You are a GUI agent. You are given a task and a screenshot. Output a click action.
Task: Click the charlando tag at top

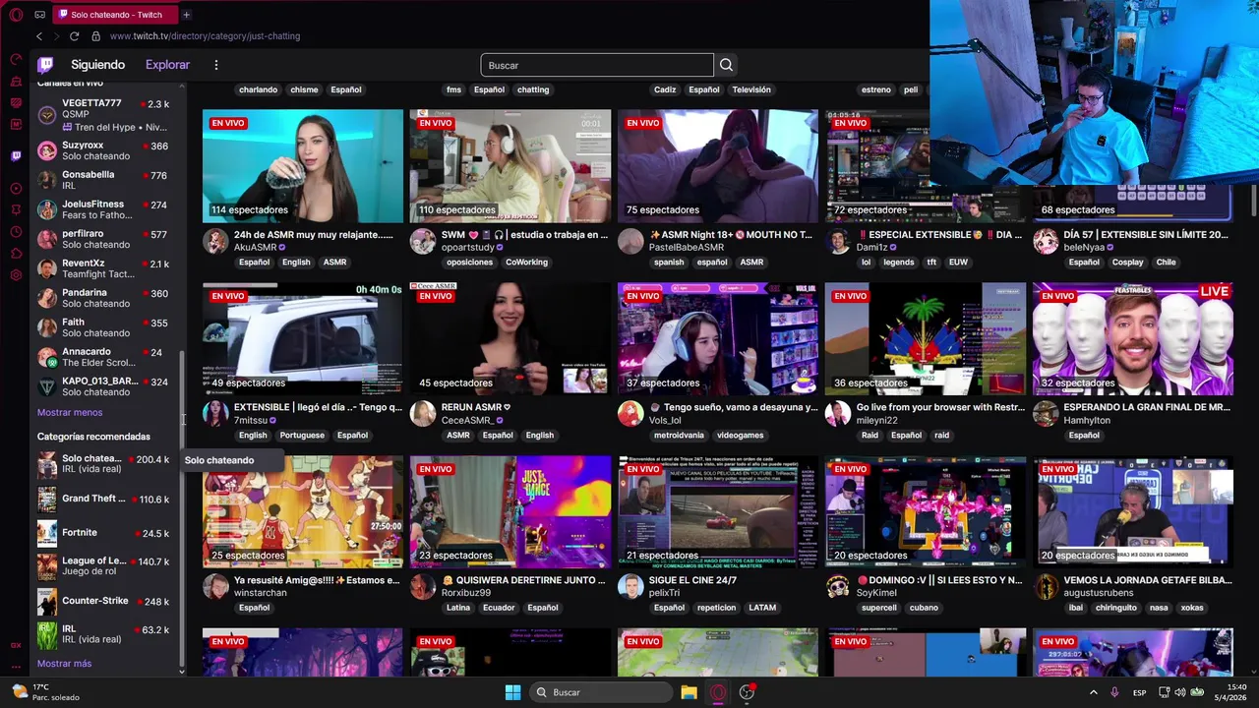[258, 89]
